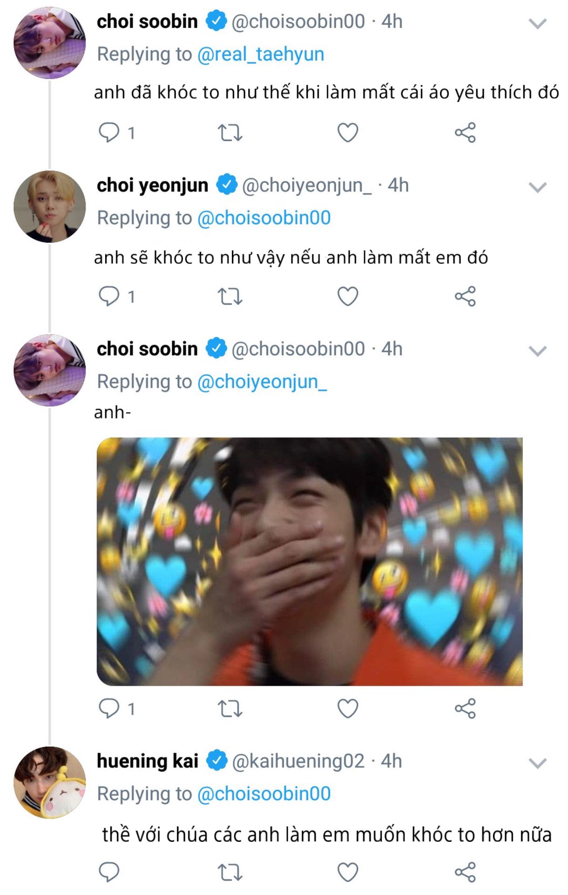Toggle like on hueningkai's tweet

click(348, 872)
